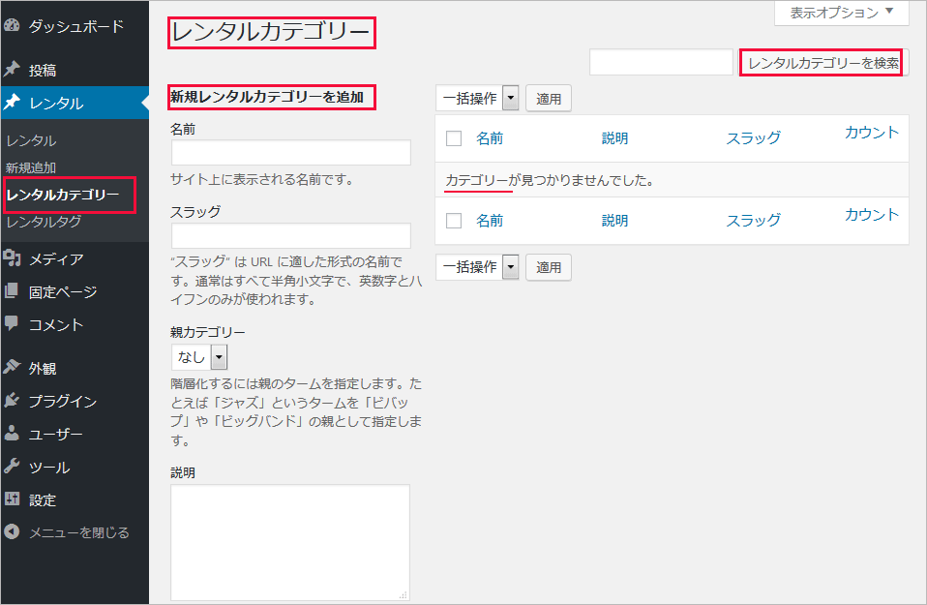
Task: Click the Dashboard gauge icon
Action: [x=13, y=26]
